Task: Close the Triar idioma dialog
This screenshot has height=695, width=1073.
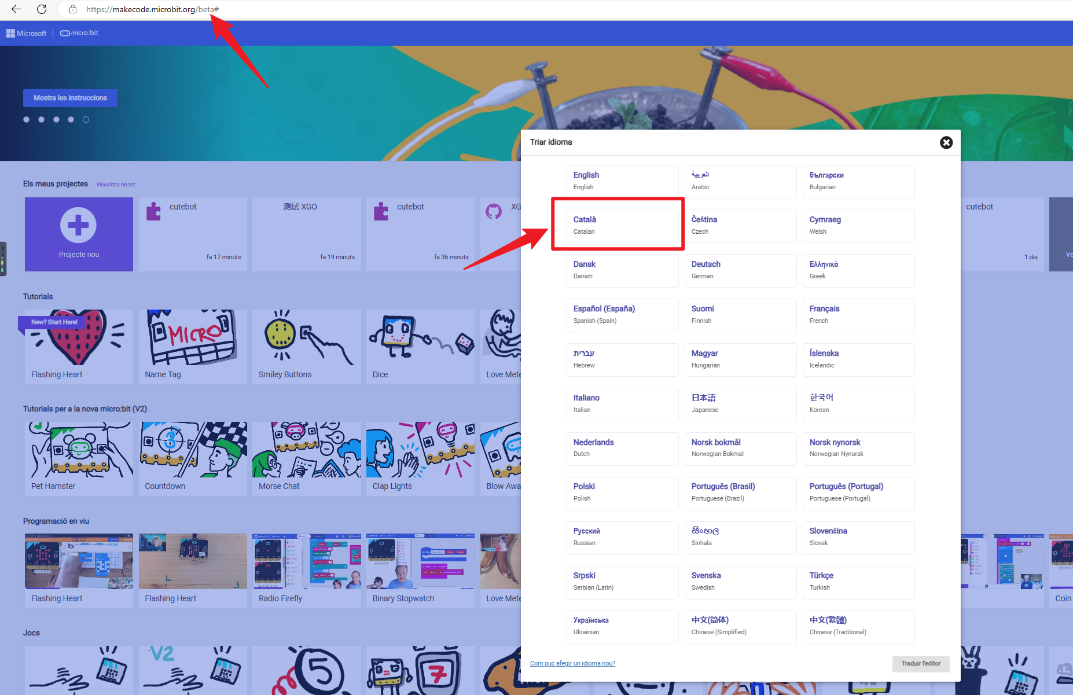Action: (x=946, y=142)
